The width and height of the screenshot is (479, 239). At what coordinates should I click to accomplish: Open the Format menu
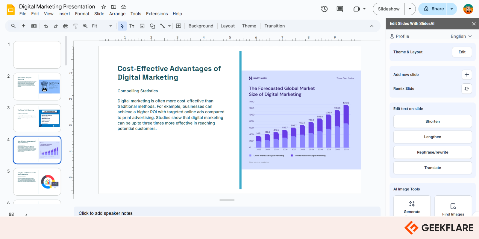point(82,14)
